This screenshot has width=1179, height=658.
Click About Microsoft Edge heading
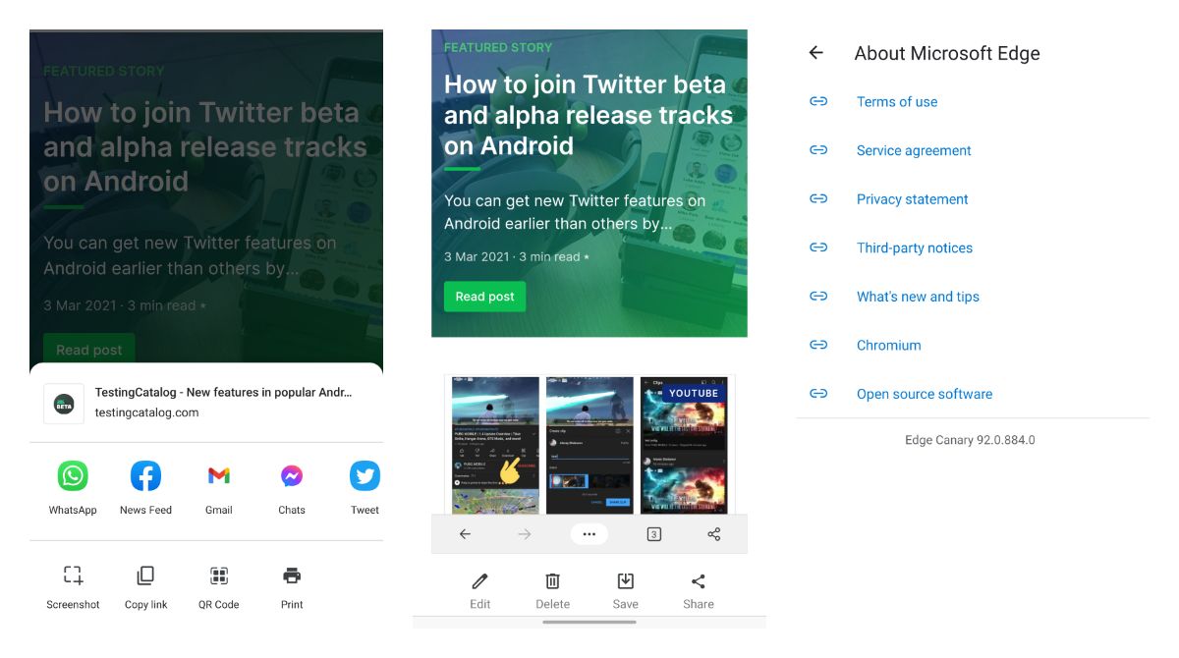(947, 53)
